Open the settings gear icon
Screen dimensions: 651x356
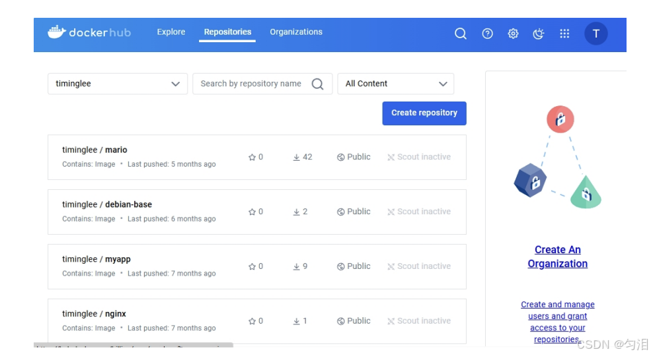coord(513,34)
